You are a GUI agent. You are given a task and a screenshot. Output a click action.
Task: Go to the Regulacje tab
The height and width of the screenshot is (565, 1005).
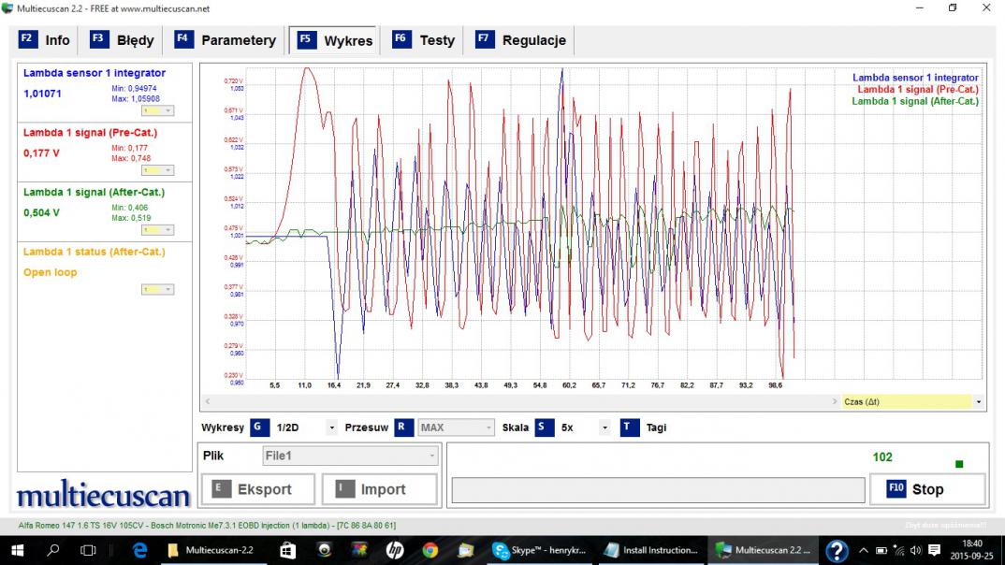tap(522, 40)
